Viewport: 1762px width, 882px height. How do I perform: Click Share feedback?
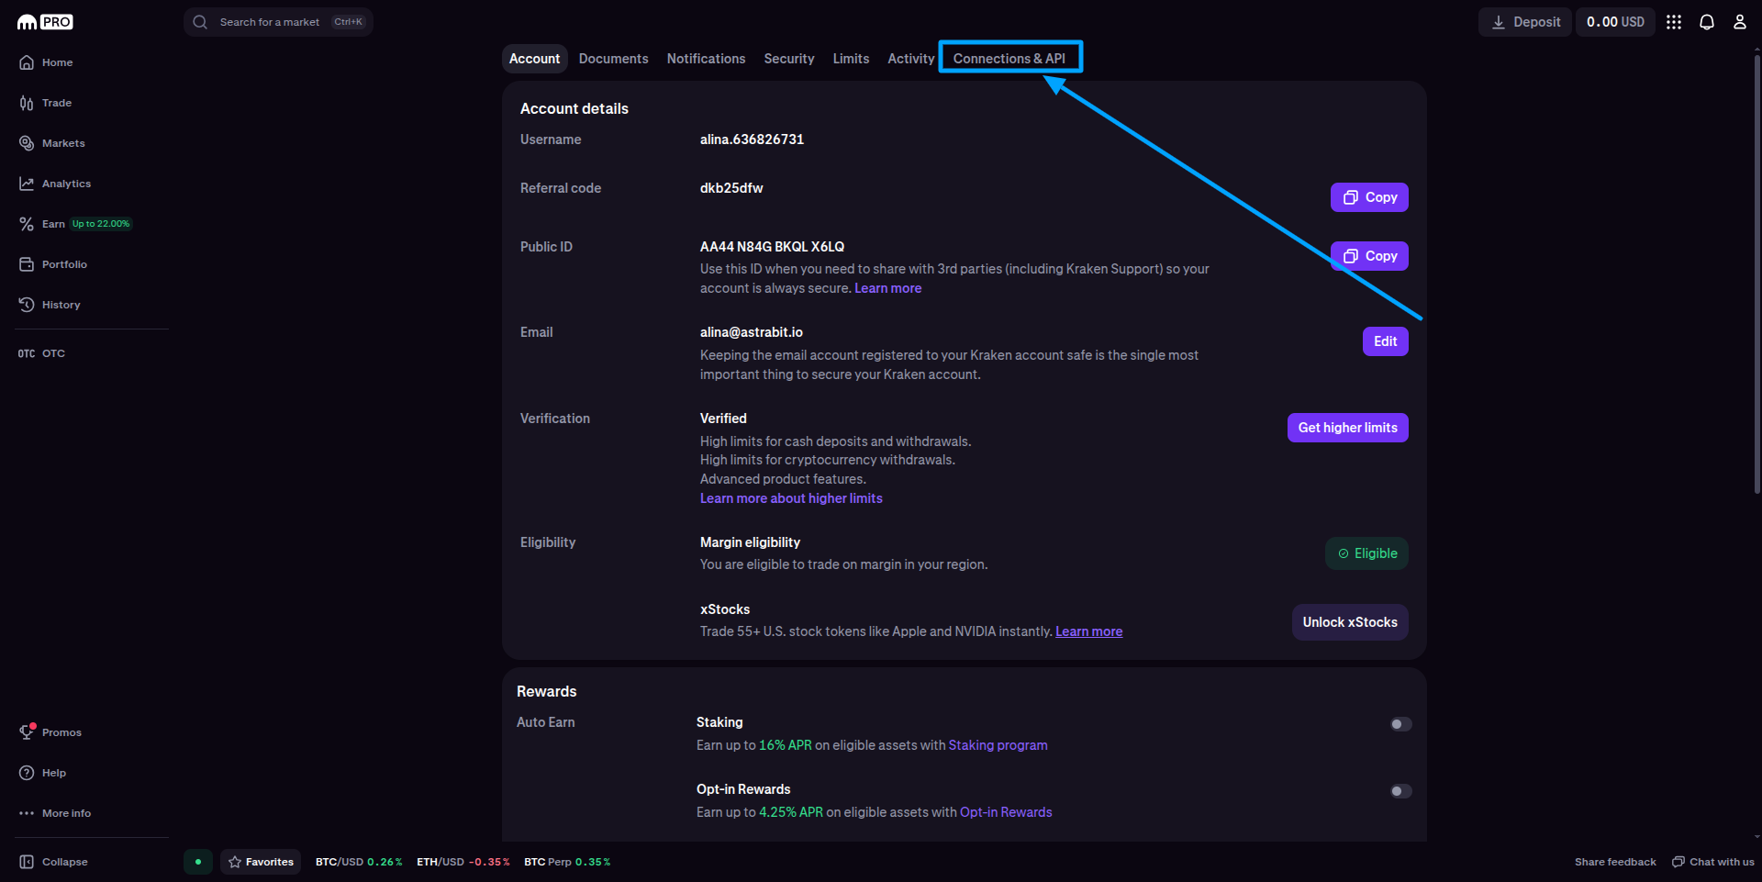pos(1615,862)
